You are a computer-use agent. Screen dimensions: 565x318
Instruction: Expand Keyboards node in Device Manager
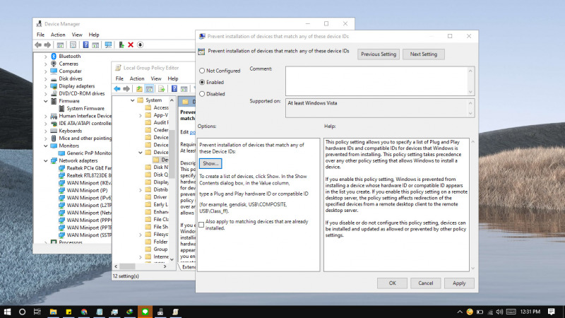tap(46, 131)
